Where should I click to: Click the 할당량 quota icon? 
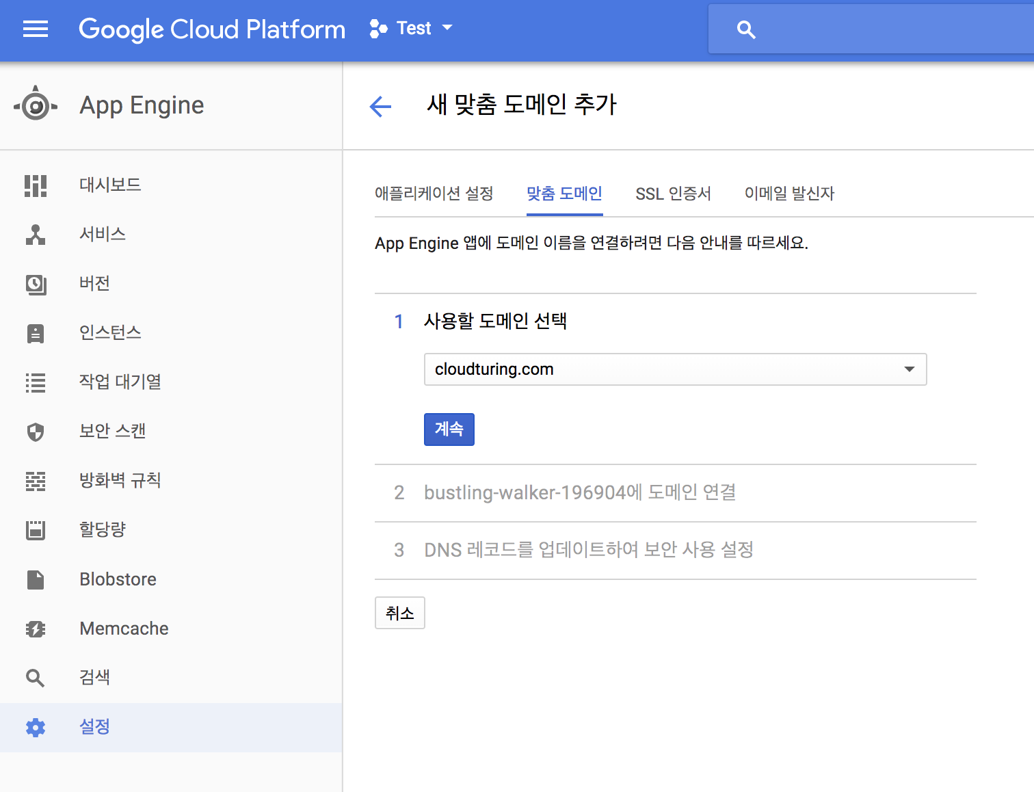tap(36, 530)
